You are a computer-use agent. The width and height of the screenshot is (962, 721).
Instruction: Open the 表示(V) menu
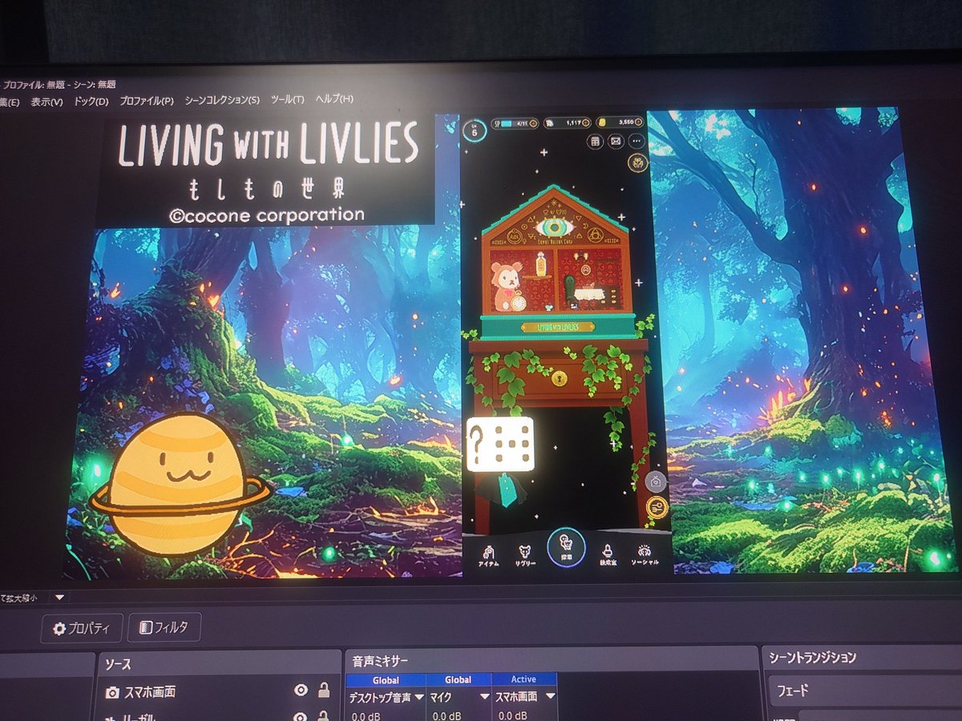point(46,101)
